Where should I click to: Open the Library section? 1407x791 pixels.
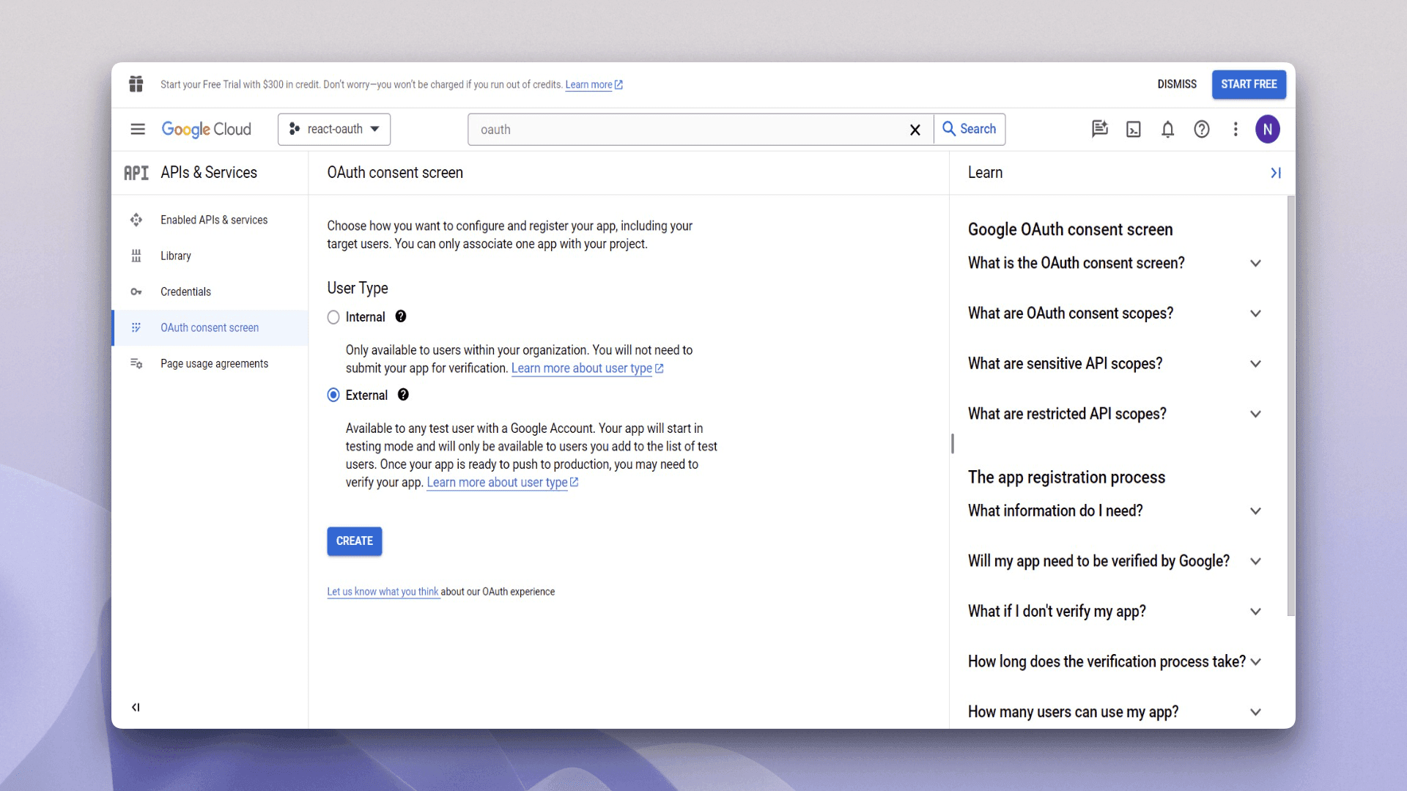pyautogui.click(x=176, y=255)
